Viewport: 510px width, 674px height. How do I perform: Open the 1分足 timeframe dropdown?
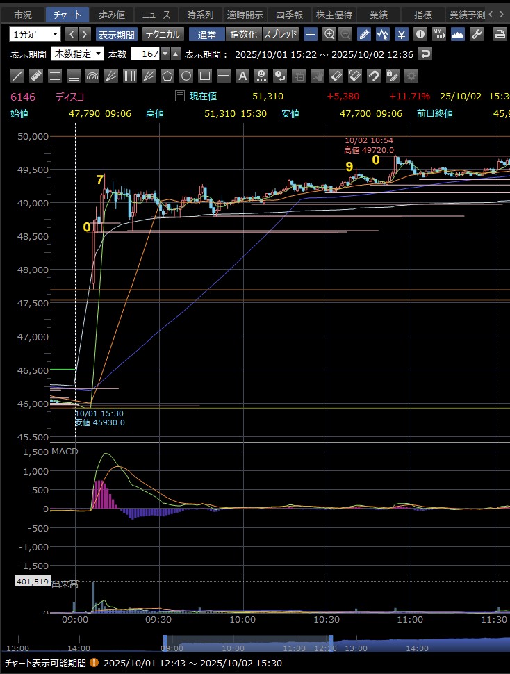[35, 34]
